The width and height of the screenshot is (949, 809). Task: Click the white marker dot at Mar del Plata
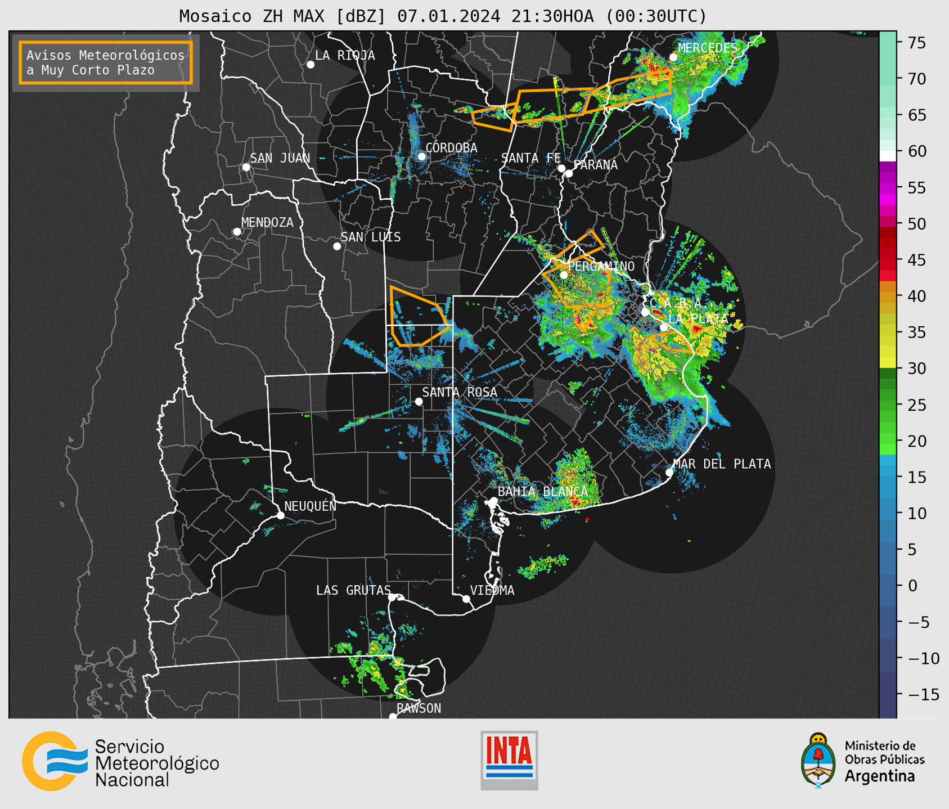669,473
